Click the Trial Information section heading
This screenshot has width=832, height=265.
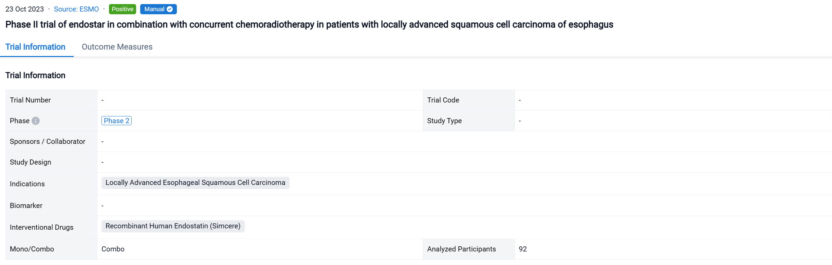[35, 75]
